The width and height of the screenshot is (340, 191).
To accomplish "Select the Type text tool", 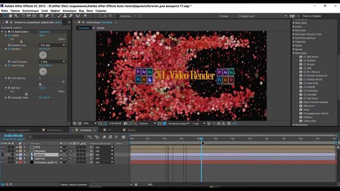I will point(53,16).
